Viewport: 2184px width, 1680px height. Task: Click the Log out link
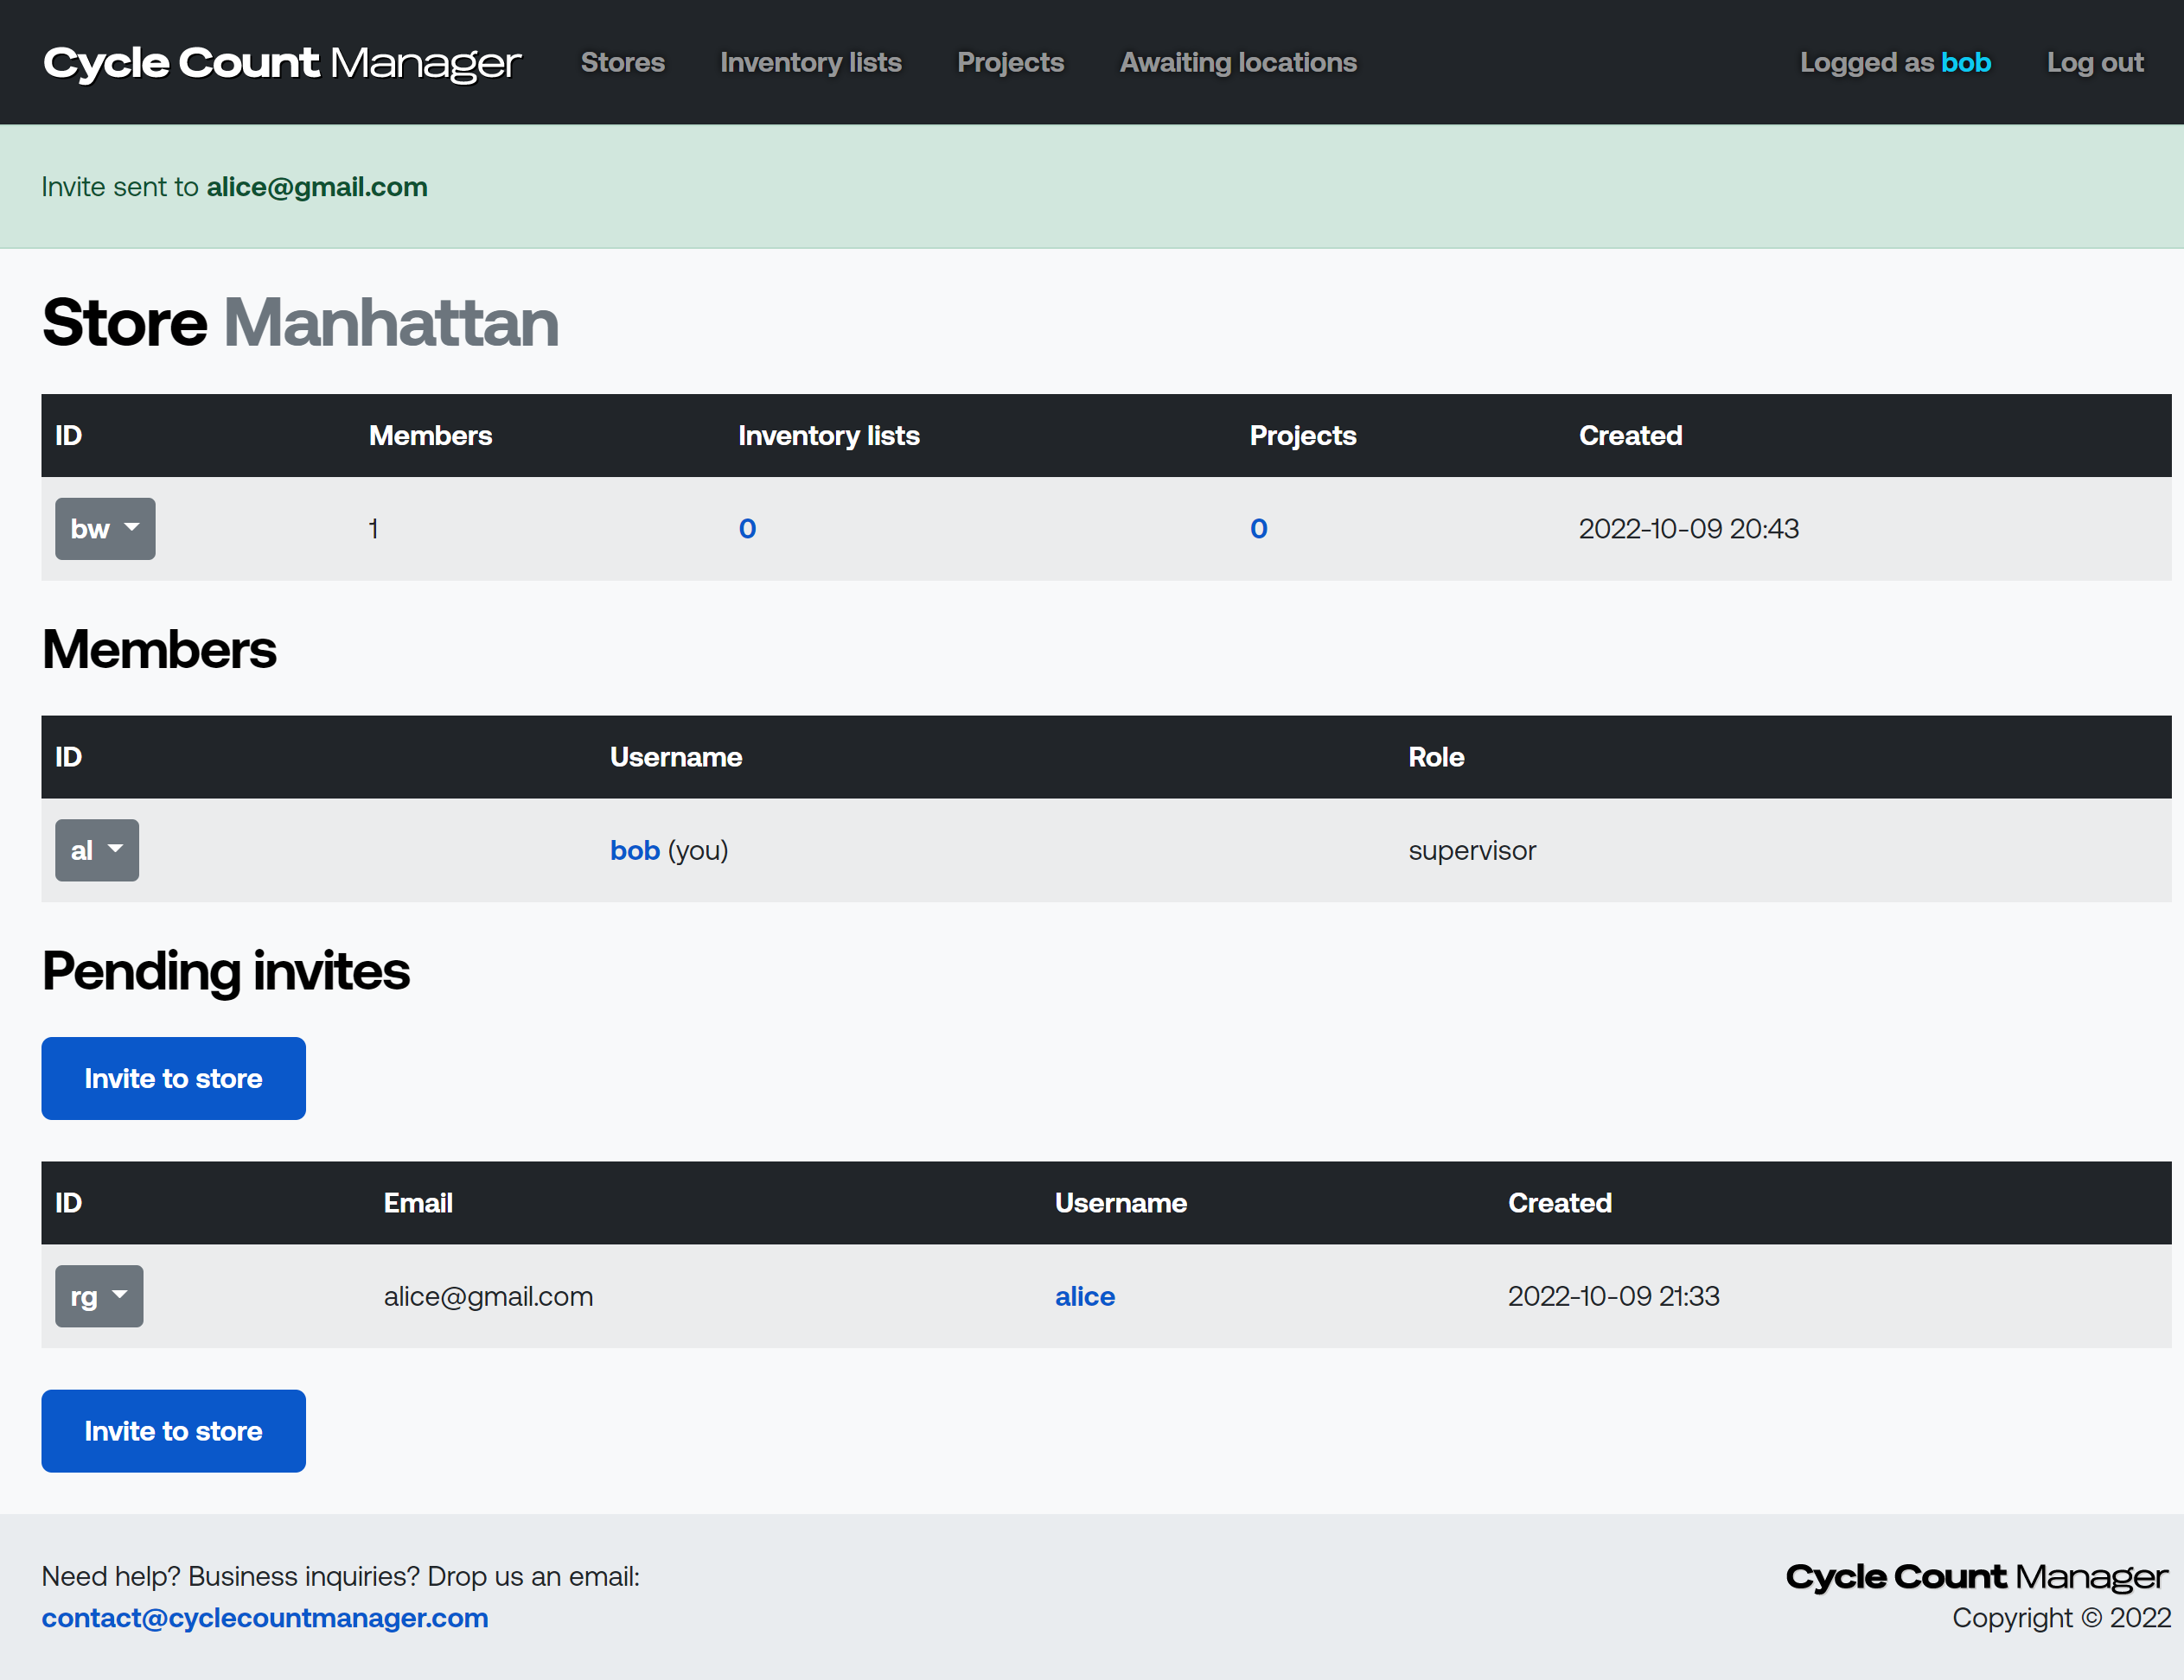[2092, 61]
